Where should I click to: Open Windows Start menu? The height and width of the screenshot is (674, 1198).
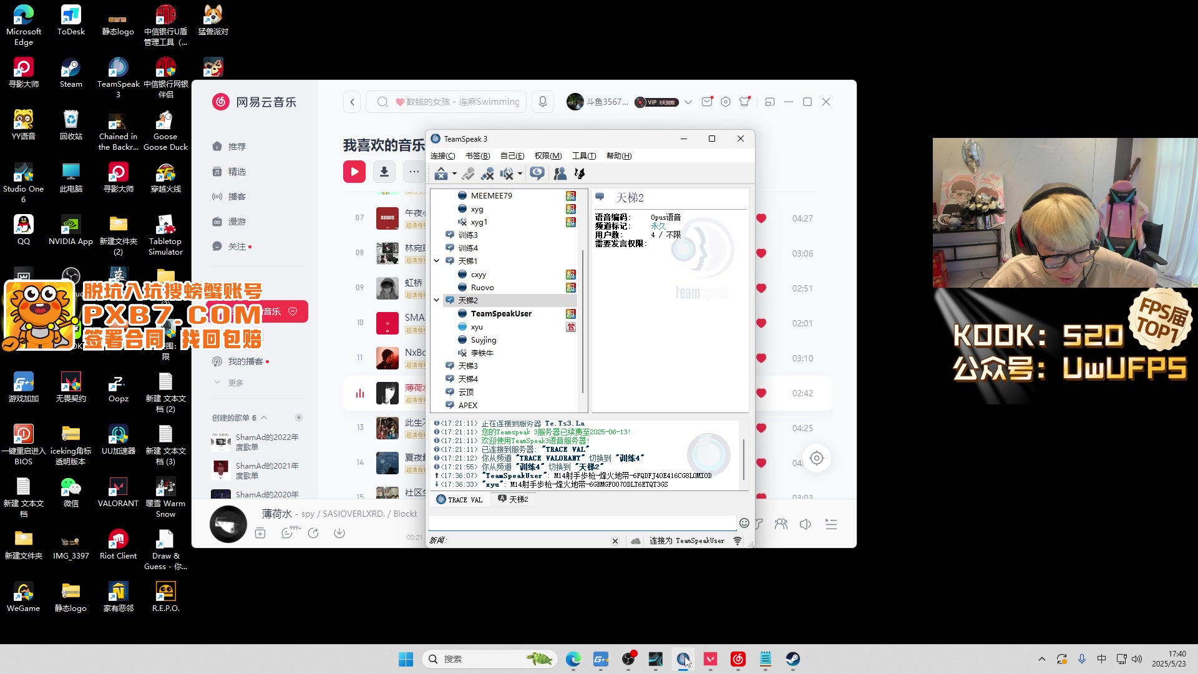pos(406,659)
